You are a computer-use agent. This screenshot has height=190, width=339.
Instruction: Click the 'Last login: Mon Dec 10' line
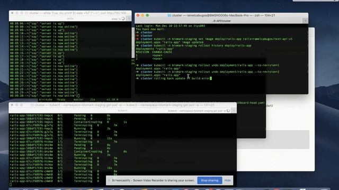pos(171,26)
